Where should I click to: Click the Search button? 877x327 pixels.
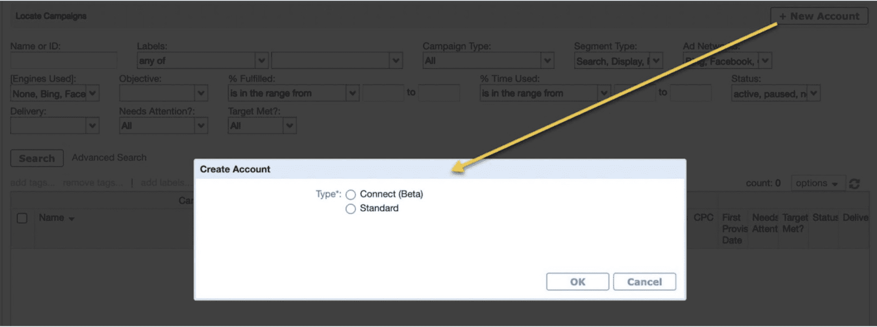point(37,158)
